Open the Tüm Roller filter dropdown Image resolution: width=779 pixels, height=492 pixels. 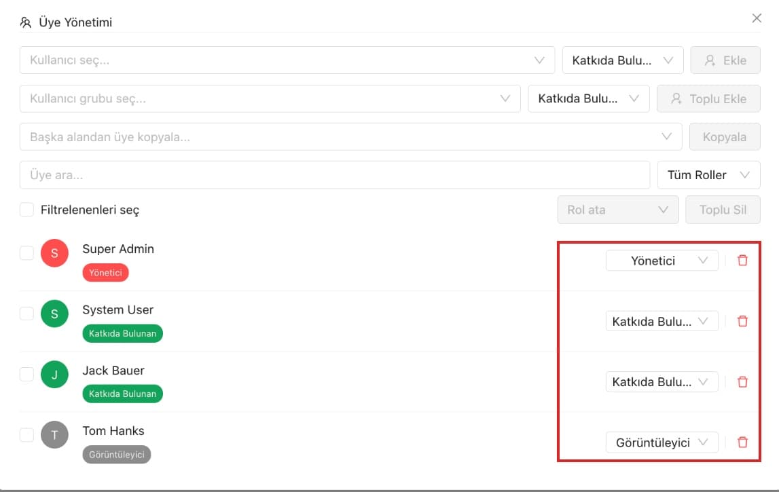[x=709, y=175]
